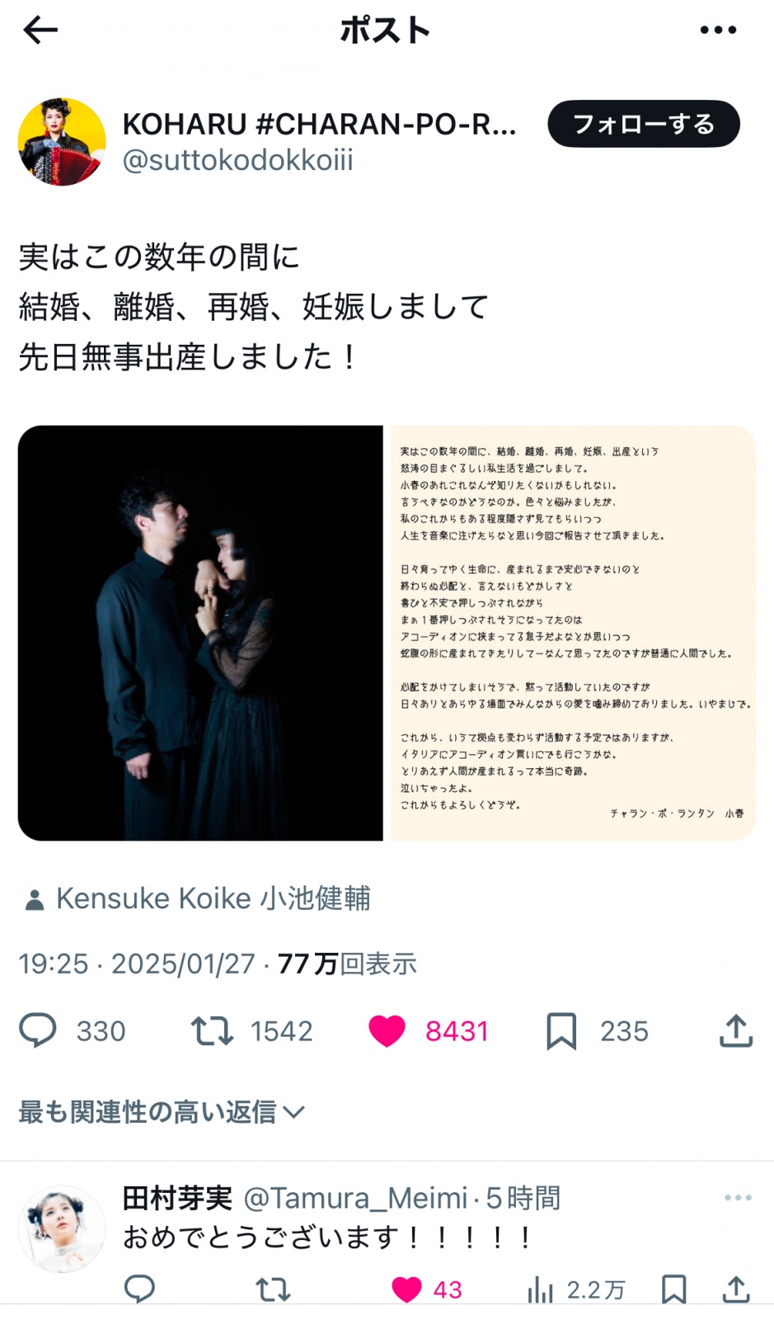
Task: Follow KOHARU with フォローする button
Action: click(644, 124)
